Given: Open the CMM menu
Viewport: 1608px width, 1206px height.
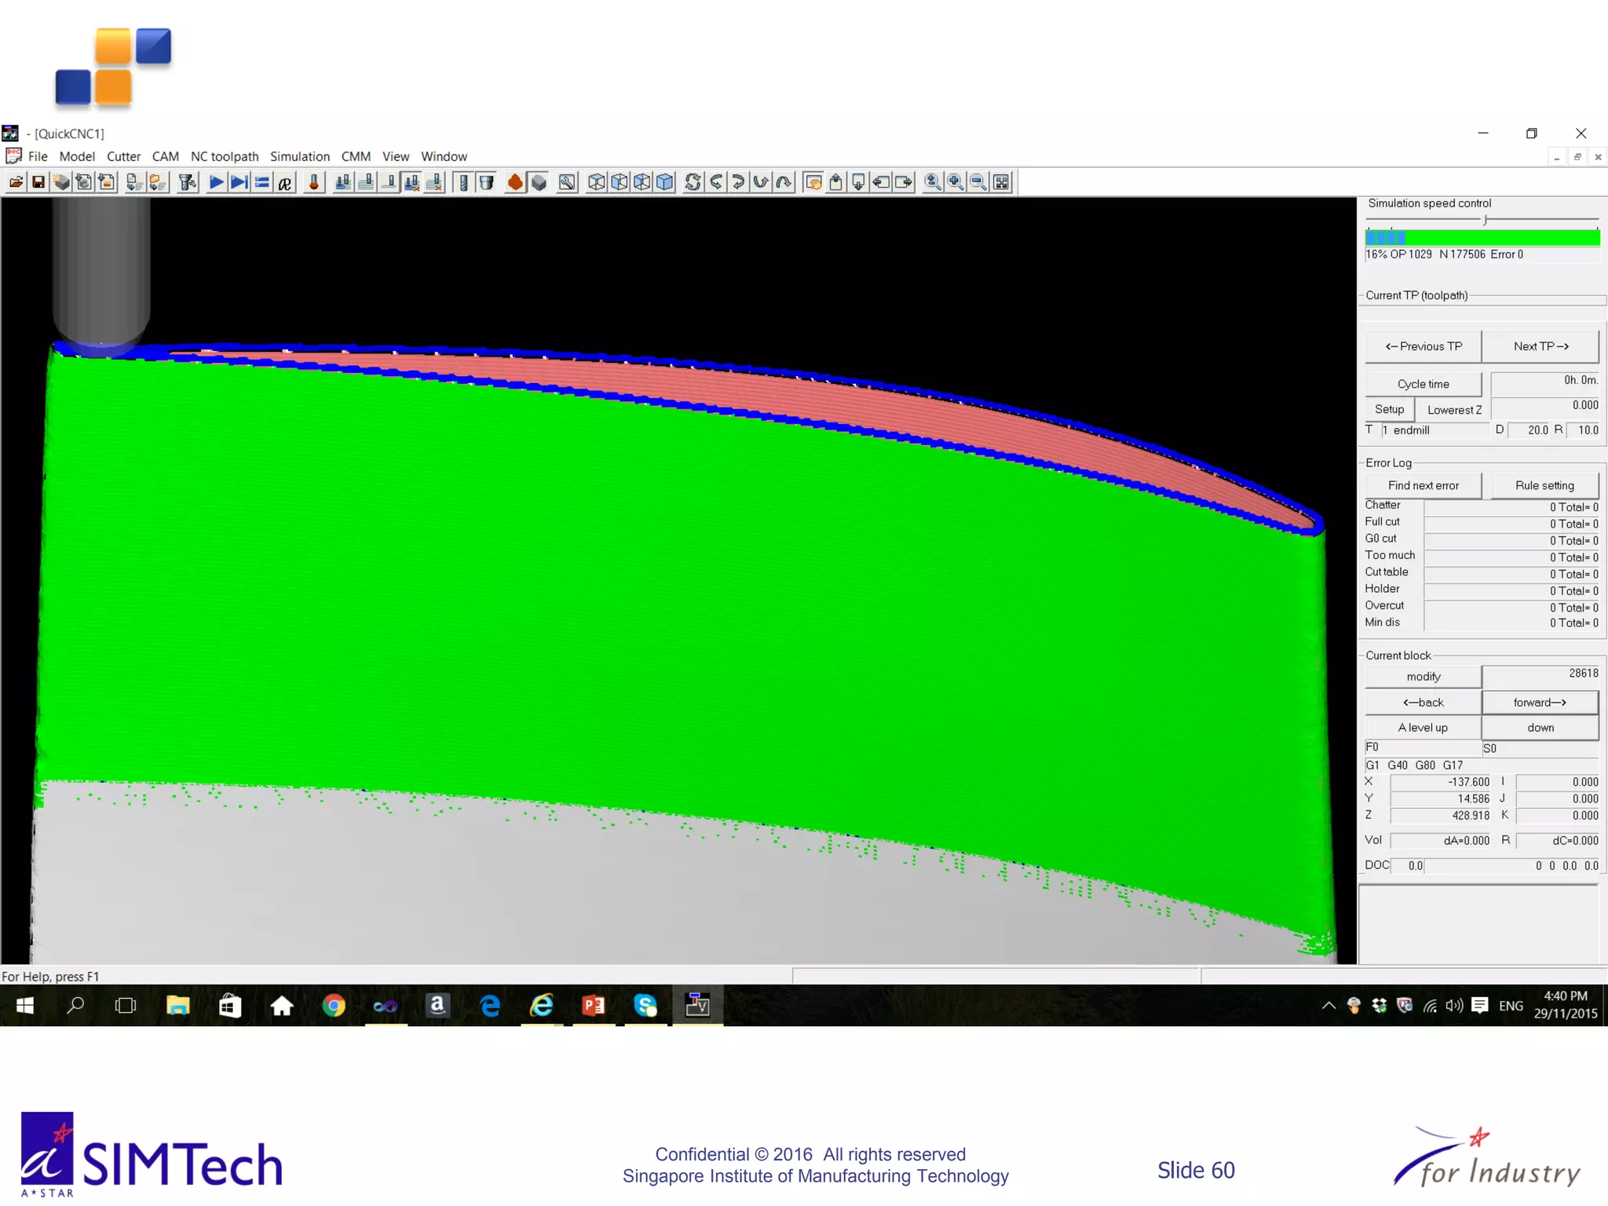Looking at the screenshot, I should coord(355,156).
